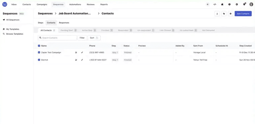Viewport: 255px width, 124px height.
Task: Open the notifications bell icon
Action: pos(244,4)
